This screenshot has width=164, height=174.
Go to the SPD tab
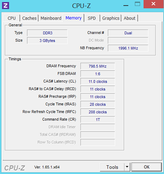(92, 18)
